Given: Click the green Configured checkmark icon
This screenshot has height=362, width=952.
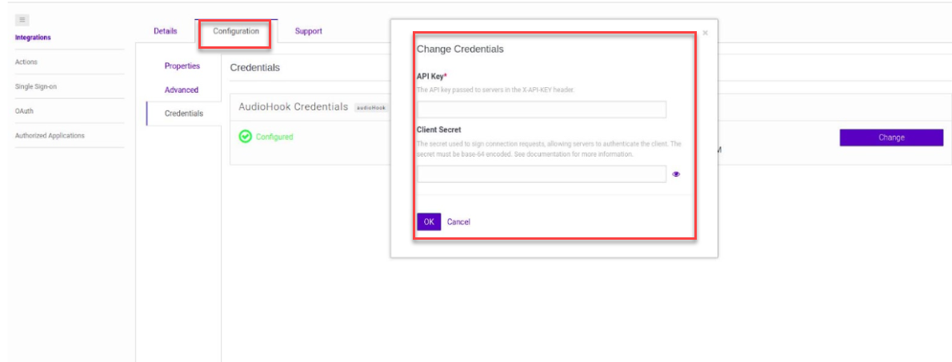Looking at the screenshot, I should [x=246, y=137].
